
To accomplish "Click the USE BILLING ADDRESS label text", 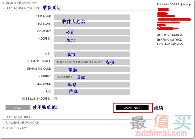I will click(36, 99).
